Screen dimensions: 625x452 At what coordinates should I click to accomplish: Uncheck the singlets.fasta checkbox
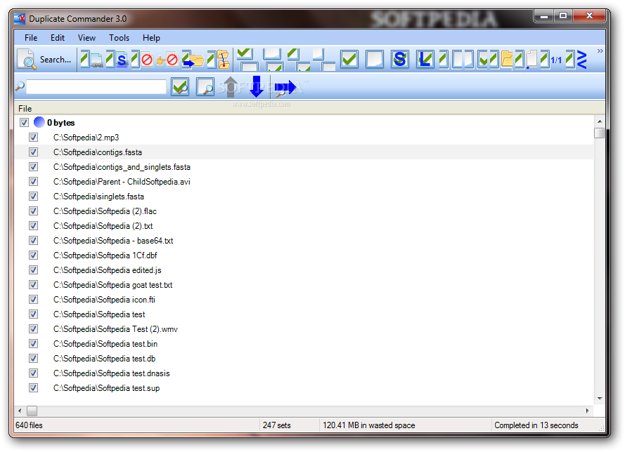coord(34,196)
